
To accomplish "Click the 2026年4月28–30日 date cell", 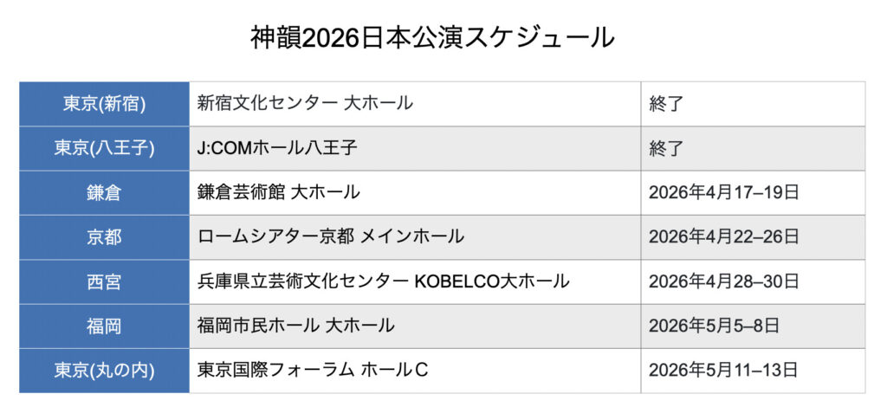I will pos(723,281).
